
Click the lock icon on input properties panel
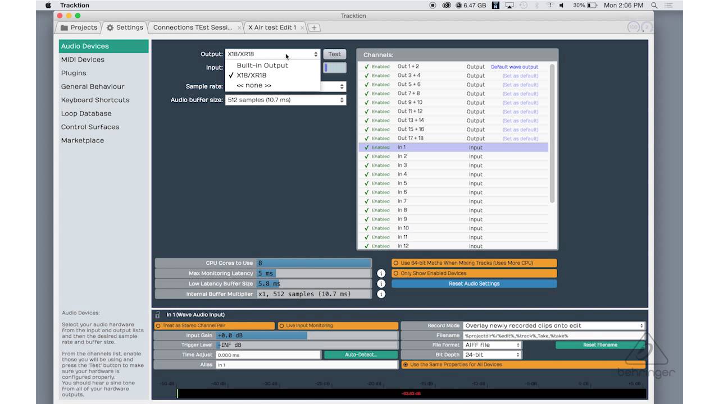tap(158, 315)
